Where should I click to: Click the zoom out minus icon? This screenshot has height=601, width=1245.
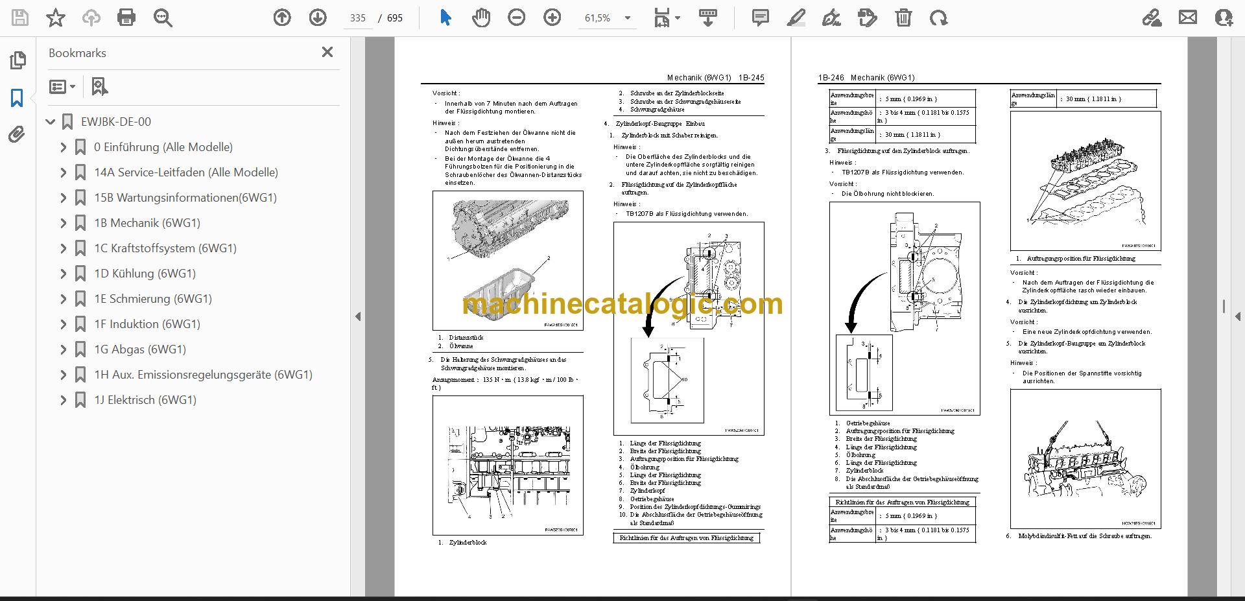pyautogui.click(x=517, y=18)
